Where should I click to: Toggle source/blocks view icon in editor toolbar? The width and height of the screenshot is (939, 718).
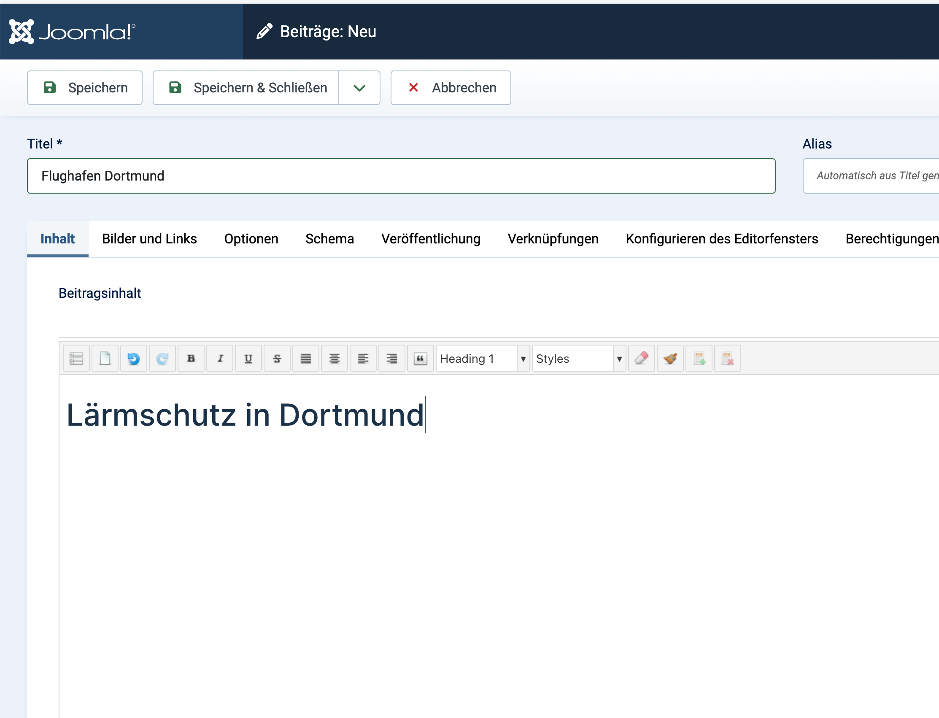point(76,358)
